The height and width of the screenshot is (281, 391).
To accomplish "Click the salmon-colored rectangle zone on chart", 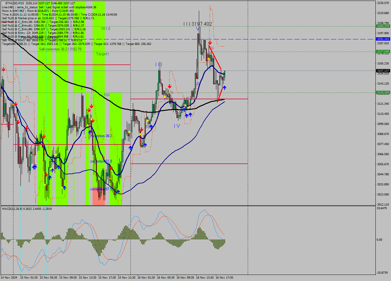I will point(99,196).
